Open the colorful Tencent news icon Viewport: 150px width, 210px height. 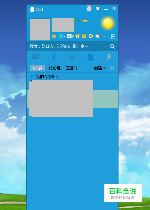(91, 36)
